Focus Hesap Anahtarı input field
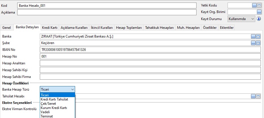264x118 pixels. pyautogui.click(x=150, y=63)
